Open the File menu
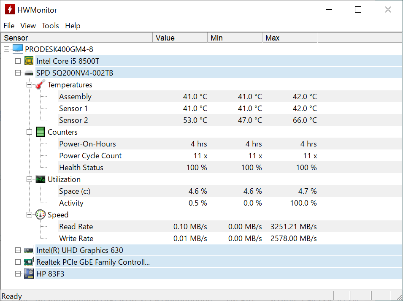 click(9, 26)
